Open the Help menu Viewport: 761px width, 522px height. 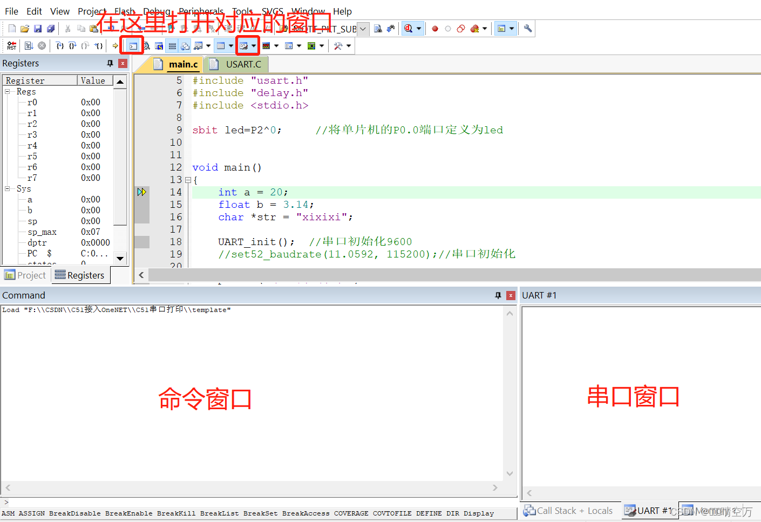click(x=342, y=11)
